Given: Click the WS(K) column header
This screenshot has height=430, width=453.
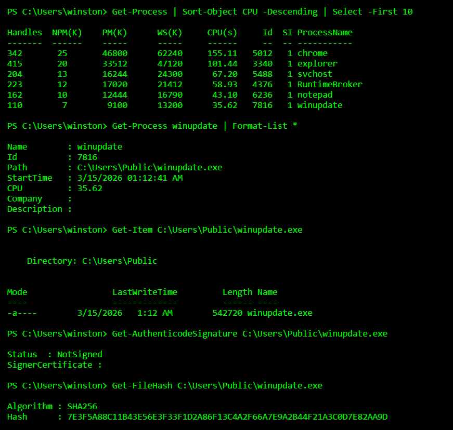Looking at the screenshot, I should click(170, 33).
